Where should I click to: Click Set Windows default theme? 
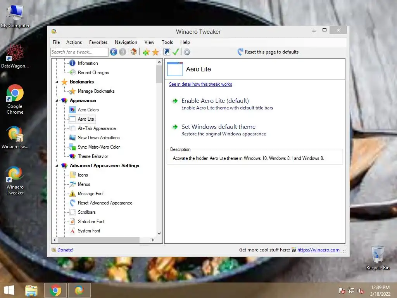[x=218, y=127]
